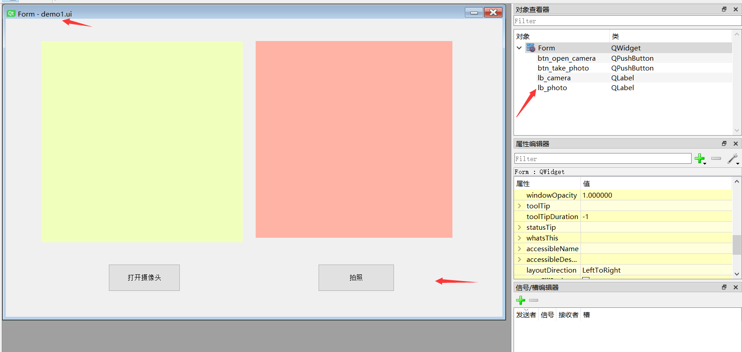This screenshot has width=742, height=352.
Task: Click object inspector scrollbar down arrow
Action: point(737,130)
